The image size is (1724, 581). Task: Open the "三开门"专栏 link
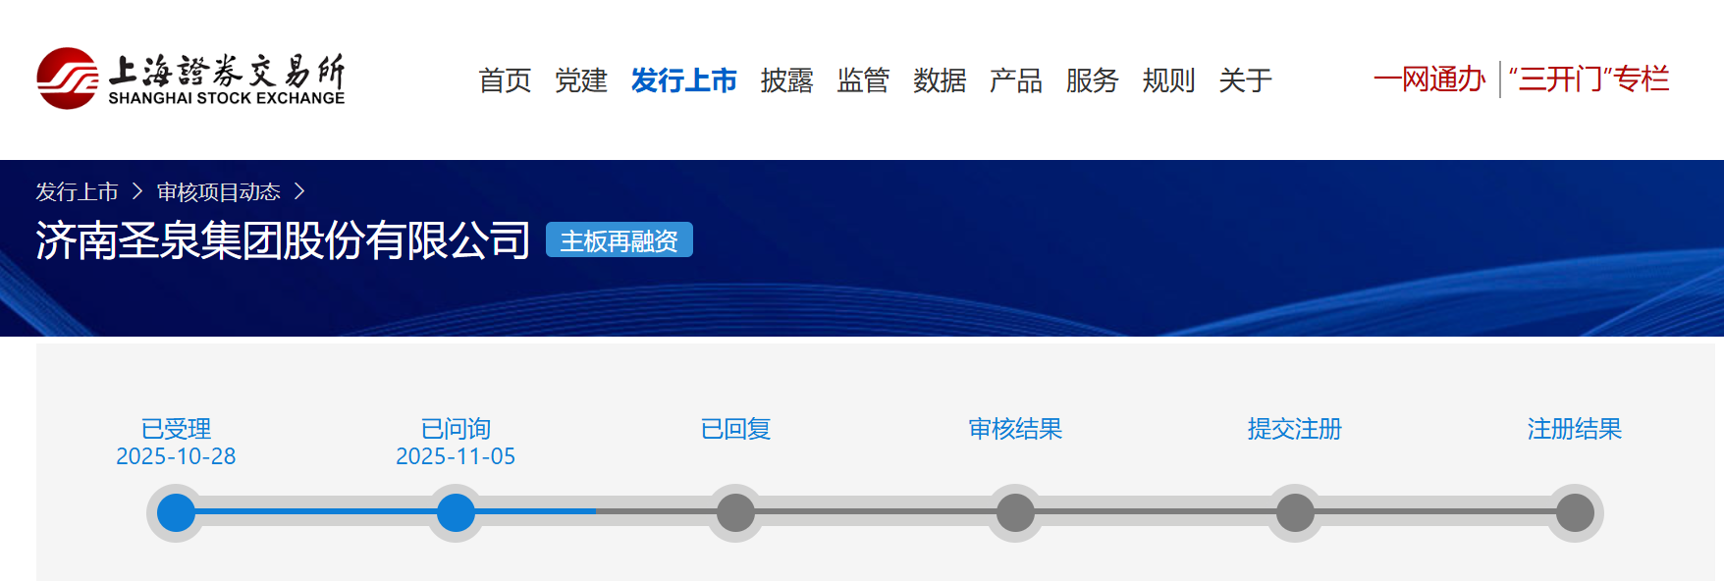tap(1589, 79)
